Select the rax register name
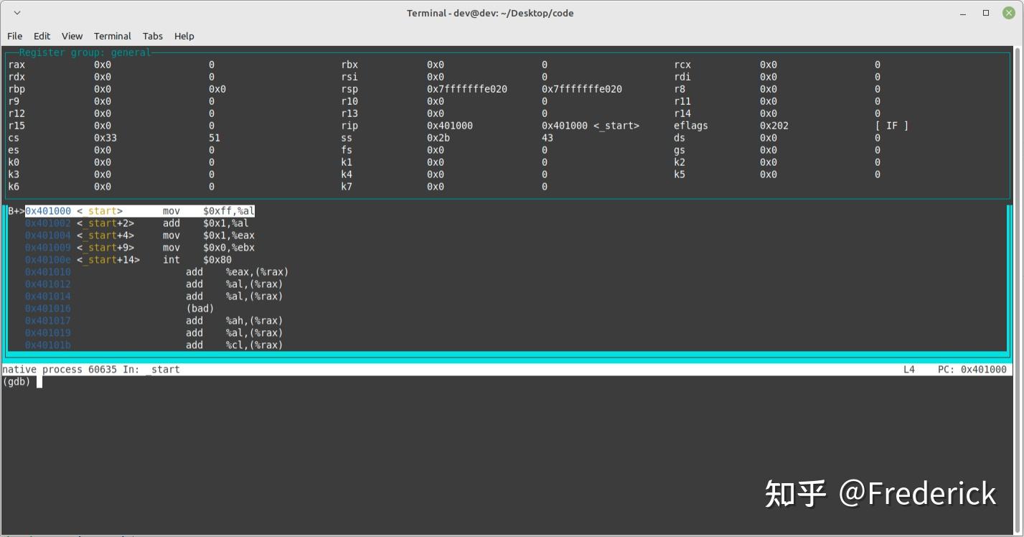Image resolution: width=1024 pixels, height=537 pixels. [17, 65]
